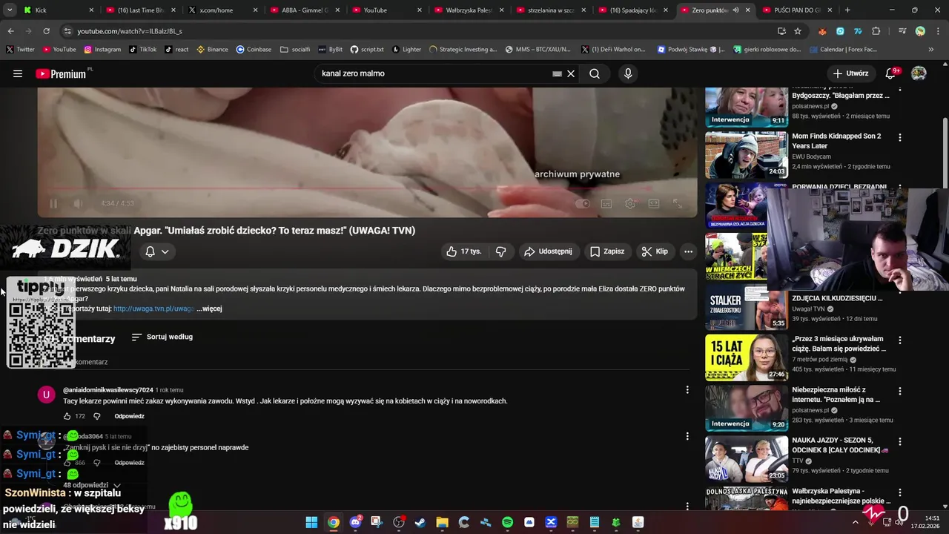Like the comment by @aniaidominikwasilewscy7024
This screenshot has width=949, height=534.
pos(67,416)
